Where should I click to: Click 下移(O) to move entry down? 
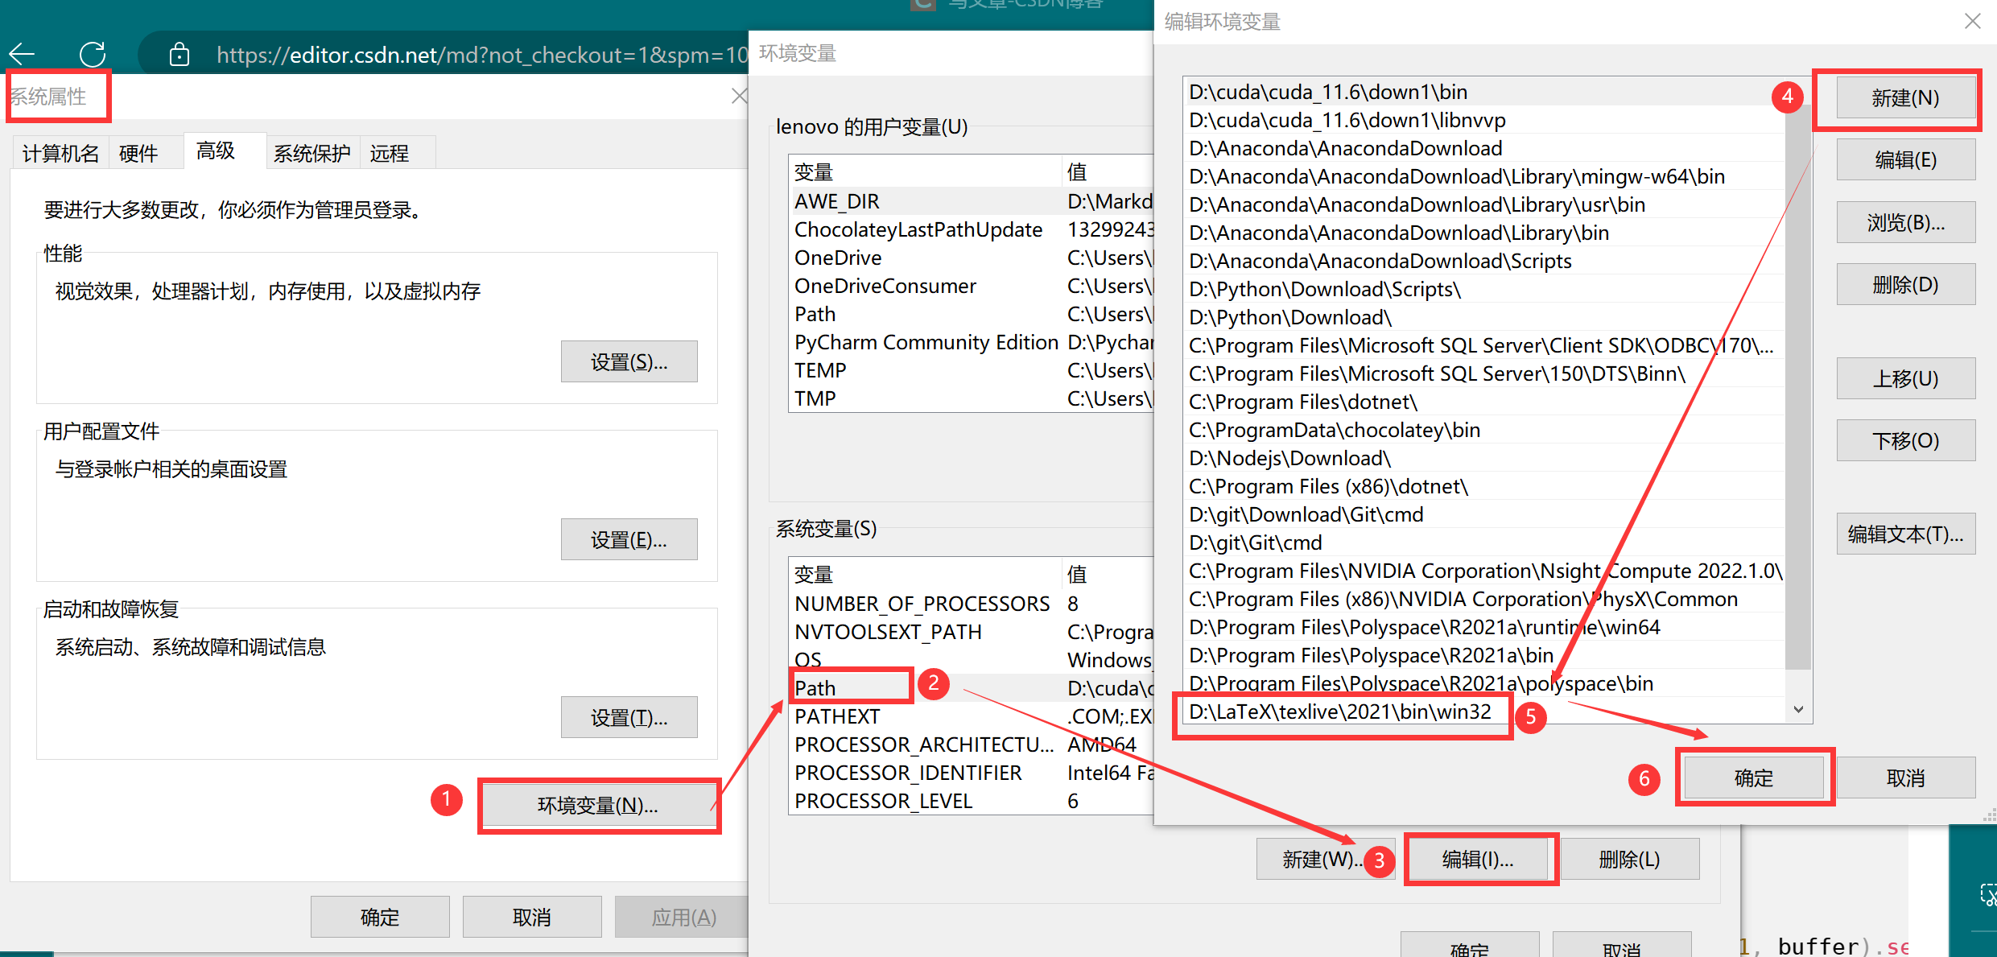click(x=1905, y=440)
